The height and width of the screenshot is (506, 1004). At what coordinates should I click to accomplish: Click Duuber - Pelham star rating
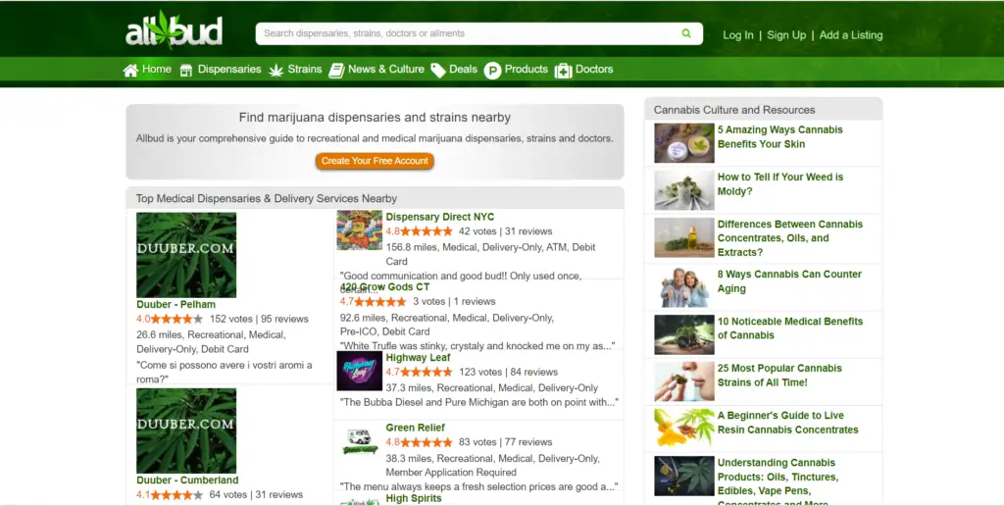pyautogui.click(x=176, y=319)
